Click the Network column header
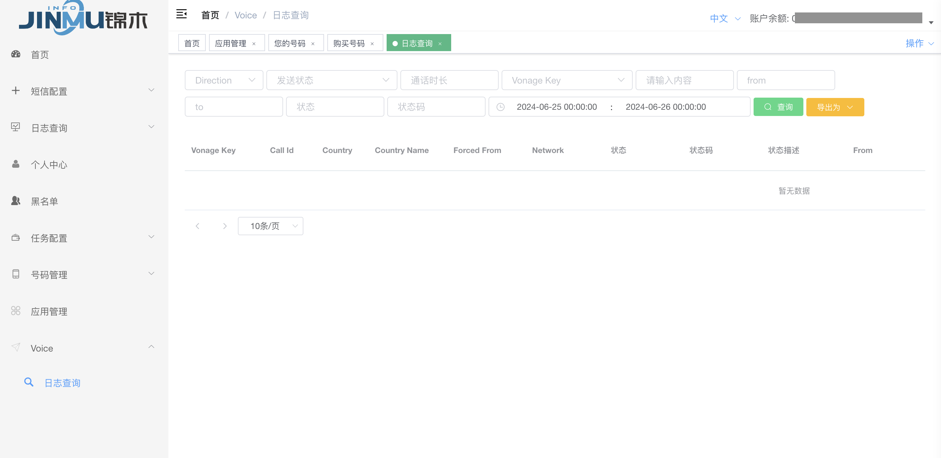Image resolution: width=941 pixels, height=458 pixels. pyautogui.click(x=547, y=150)
